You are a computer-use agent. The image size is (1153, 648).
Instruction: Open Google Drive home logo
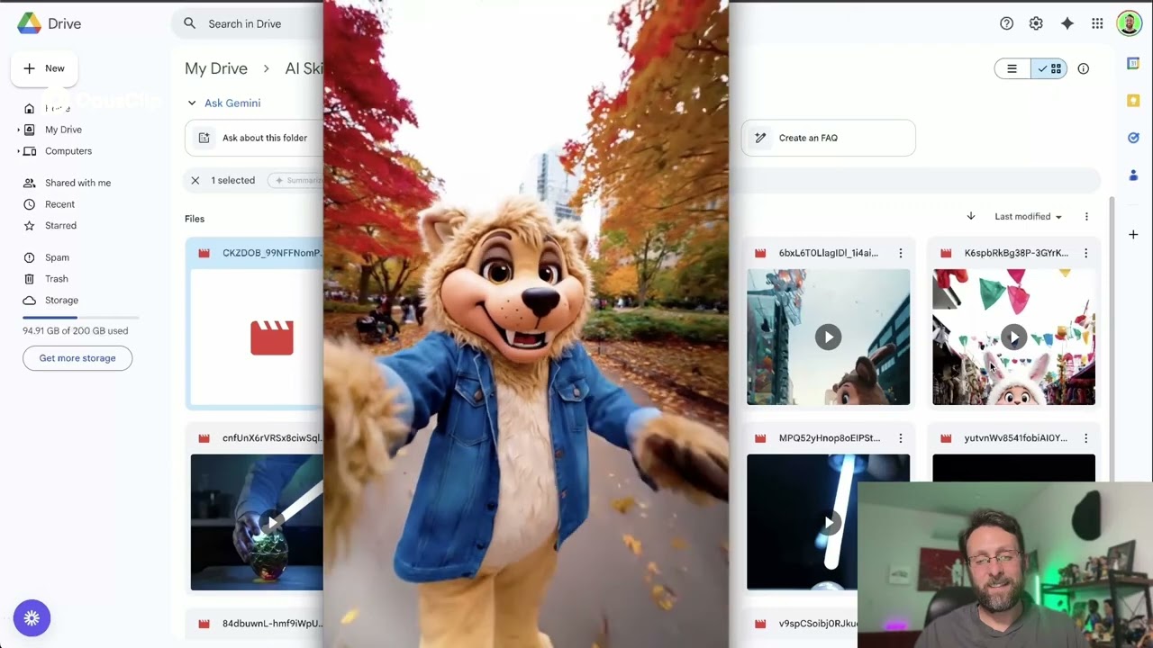pyautogui.click(x=50, y=24)
